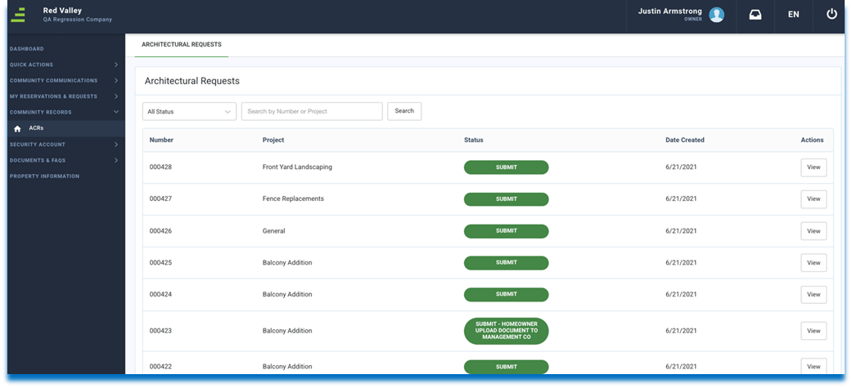Click the Project column header

273,140
